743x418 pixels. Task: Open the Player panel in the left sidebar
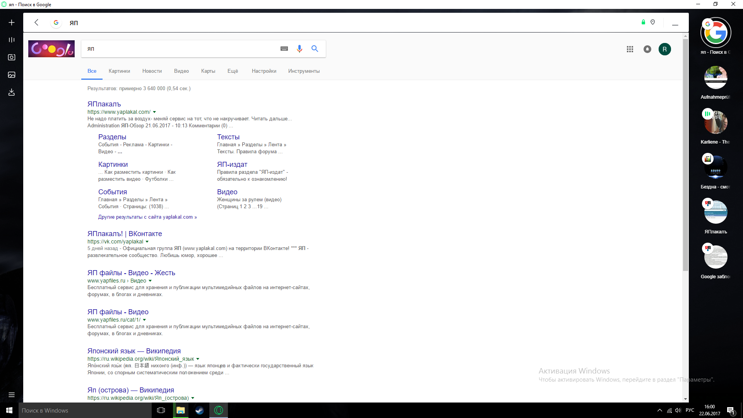click(12, 40)
